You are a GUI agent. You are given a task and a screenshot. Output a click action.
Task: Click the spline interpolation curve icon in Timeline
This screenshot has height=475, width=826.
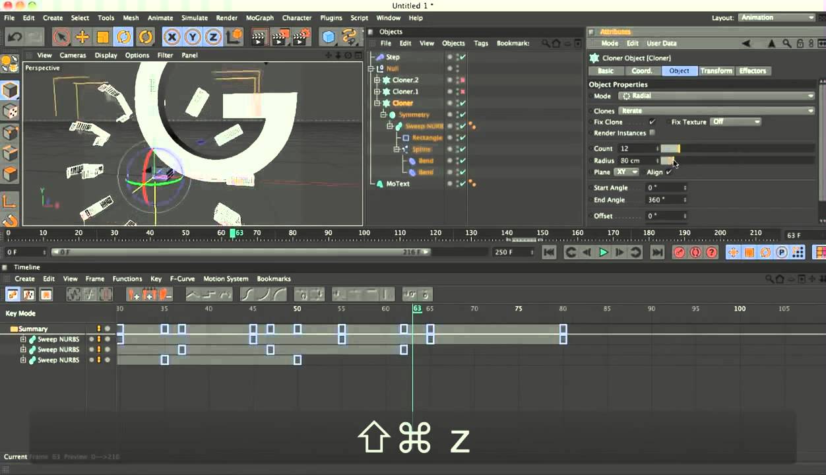click(248, 294)
